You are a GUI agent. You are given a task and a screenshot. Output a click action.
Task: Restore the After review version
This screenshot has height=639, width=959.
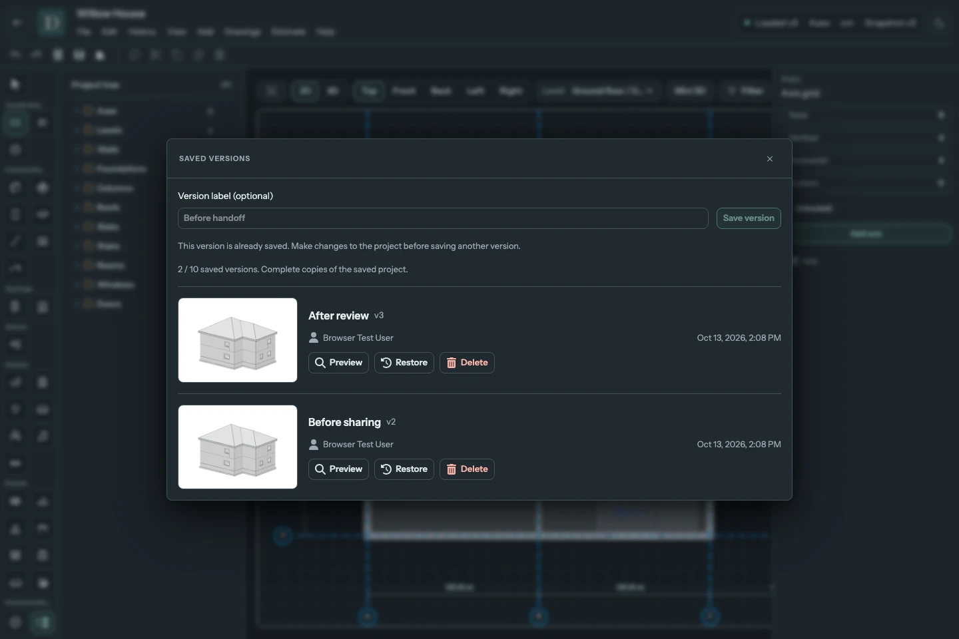[x=404, y=363]
